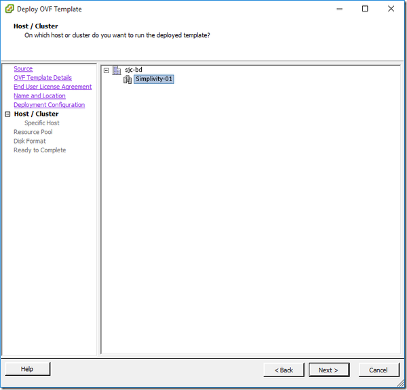This screenshot has height=390, width=407.
Task: Return to Name and Location step
Action: (39, 96)
